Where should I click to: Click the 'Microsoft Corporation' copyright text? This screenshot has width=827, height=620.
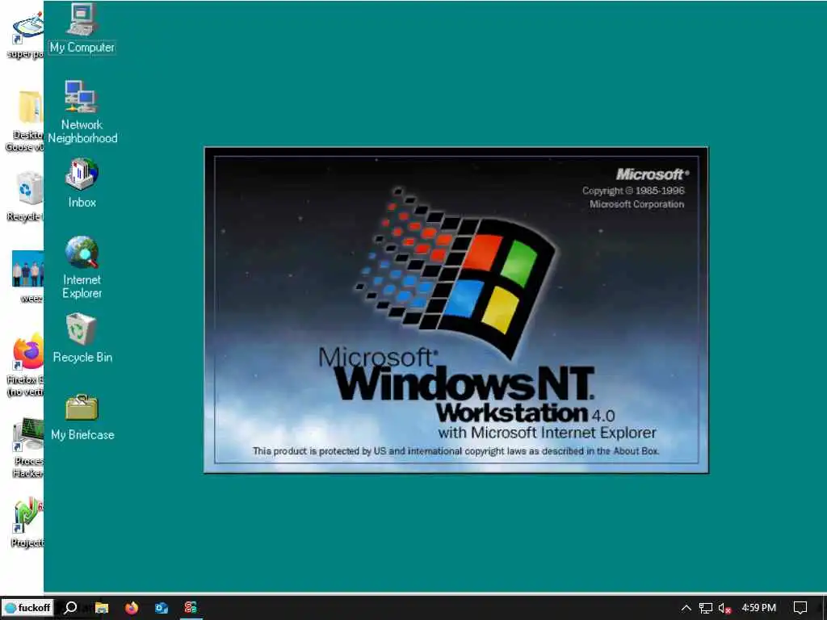[636, 204]
